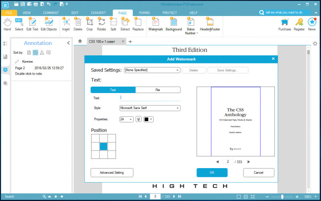Go to the Home tab icon

click(x=80, y=41)
